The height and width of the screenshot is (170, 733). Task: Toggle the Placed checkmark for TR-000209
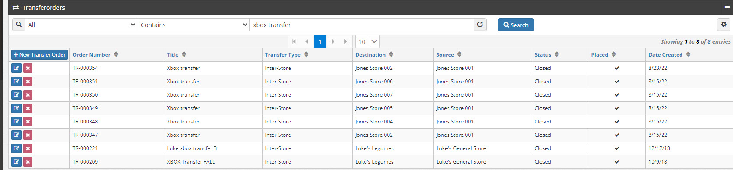click(617, 162)
